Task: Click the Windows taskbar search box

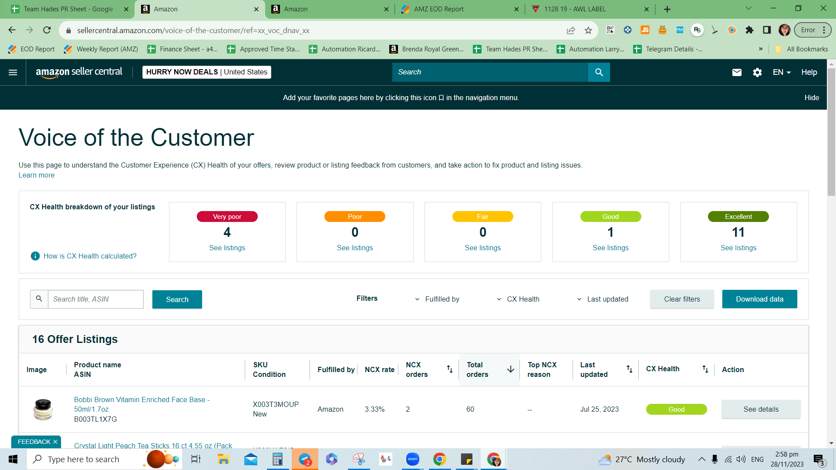Action: pyautogui.click(x=104, y=459)
